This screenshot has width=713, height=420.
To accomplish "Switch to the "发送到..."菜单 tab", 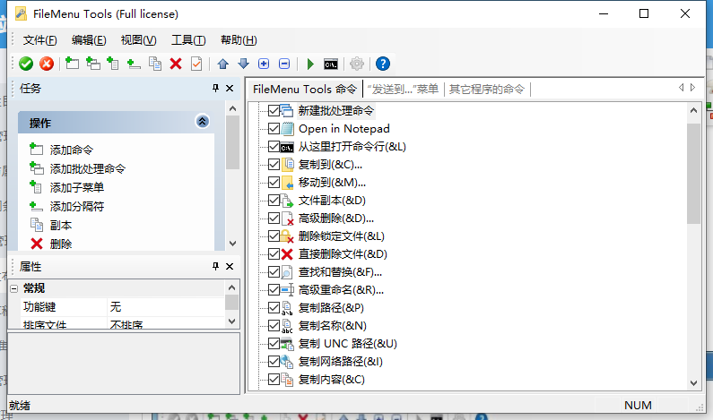I will click(x=403, y=89).
